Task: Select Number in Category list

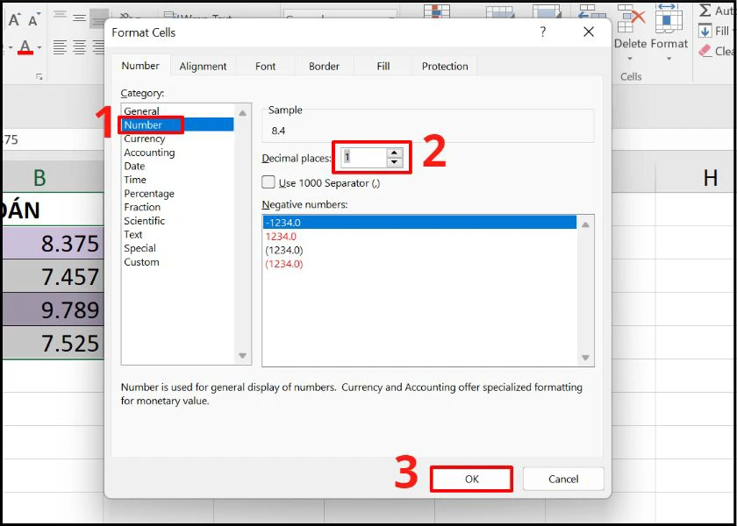Action: coord(177,124)
